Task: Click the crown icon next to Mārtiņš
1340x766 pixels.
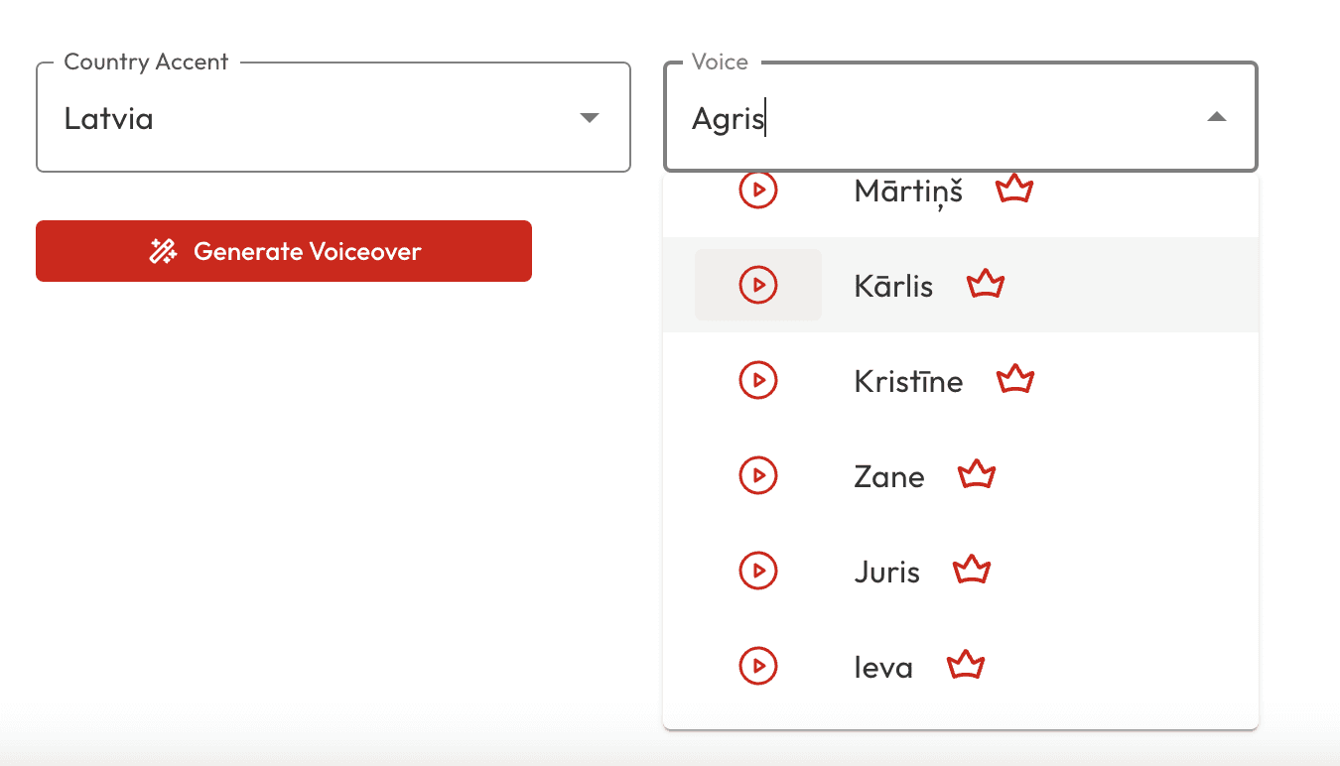Action: (x=1014, y=188)
